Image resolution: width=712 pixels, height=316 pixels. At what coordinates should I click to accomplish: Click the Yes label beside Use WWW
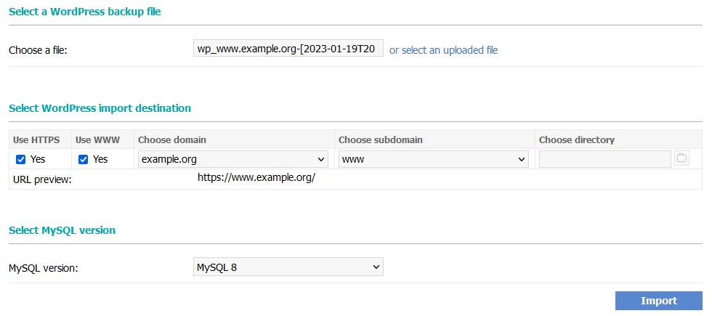[x=100, y=159]
